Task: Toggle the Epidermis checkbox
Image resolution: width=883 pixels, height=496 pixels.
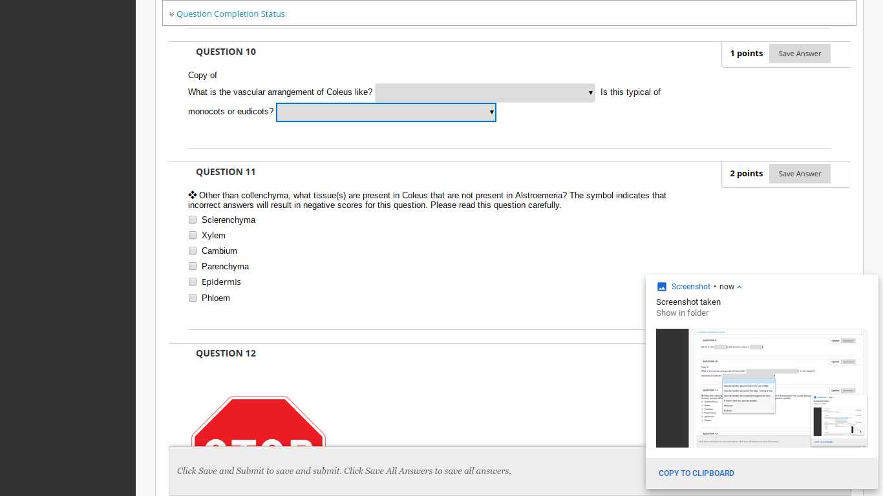Action: pos(193,282)
